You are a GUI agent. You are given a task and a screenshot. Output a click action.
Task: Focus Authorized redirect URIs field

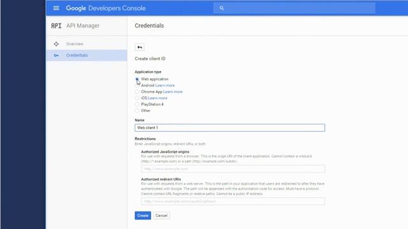point(233,201)
